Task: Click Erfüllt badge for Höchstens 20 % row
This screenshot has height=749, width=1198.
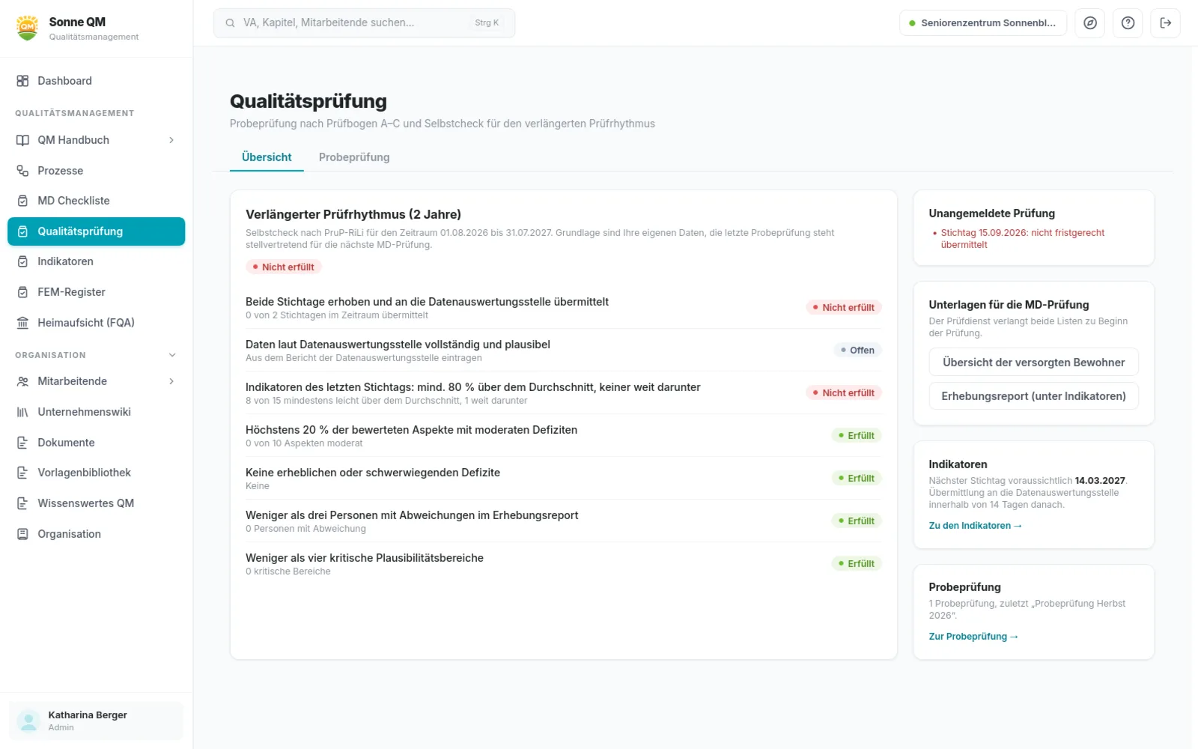Action: 857,435
